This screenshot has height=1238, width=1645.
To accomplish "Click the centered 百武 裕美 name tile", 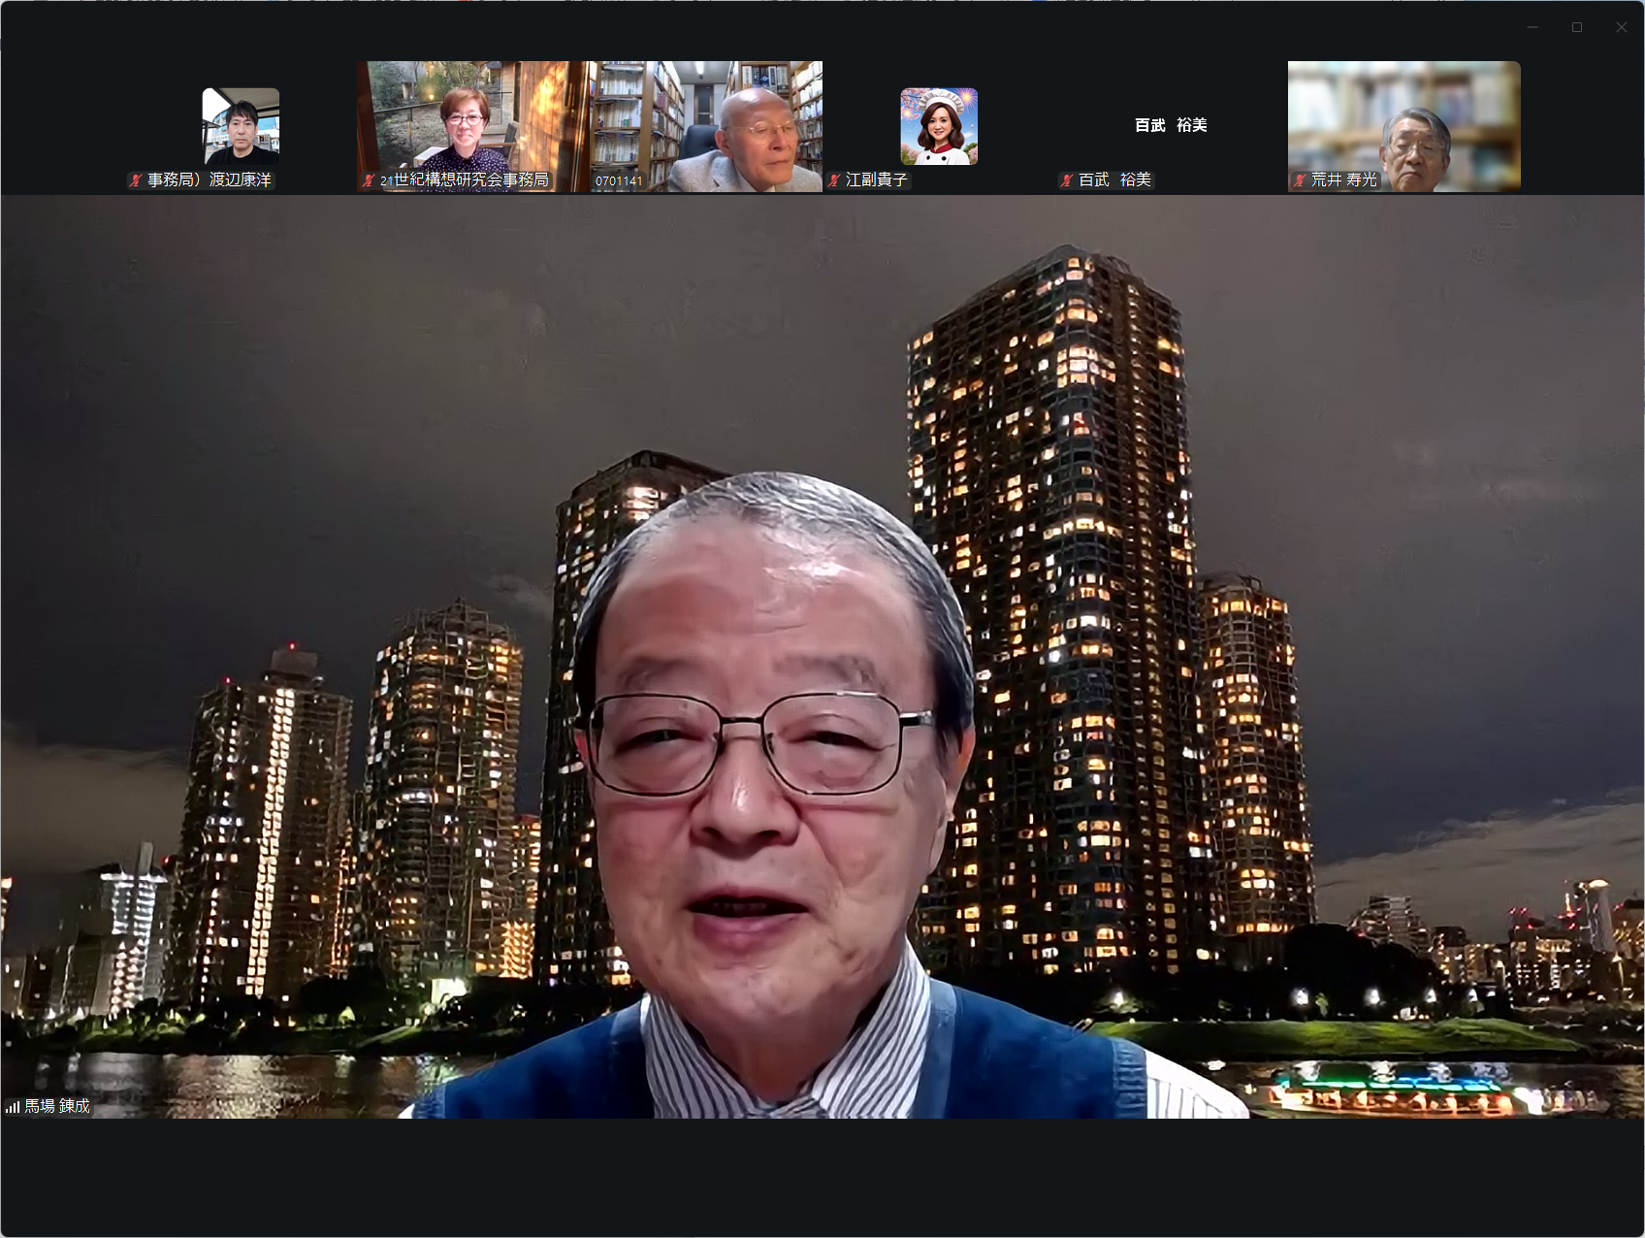I will [1171, 125].
